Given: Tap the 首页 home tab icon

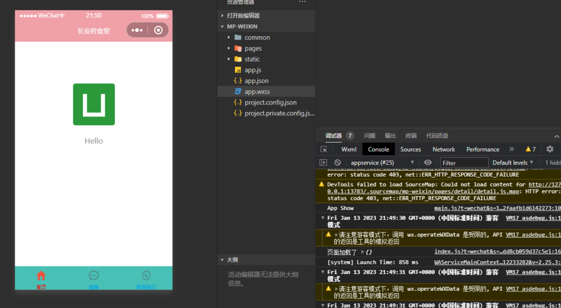Looking at the screenshot, I should [x=41, y=276].
